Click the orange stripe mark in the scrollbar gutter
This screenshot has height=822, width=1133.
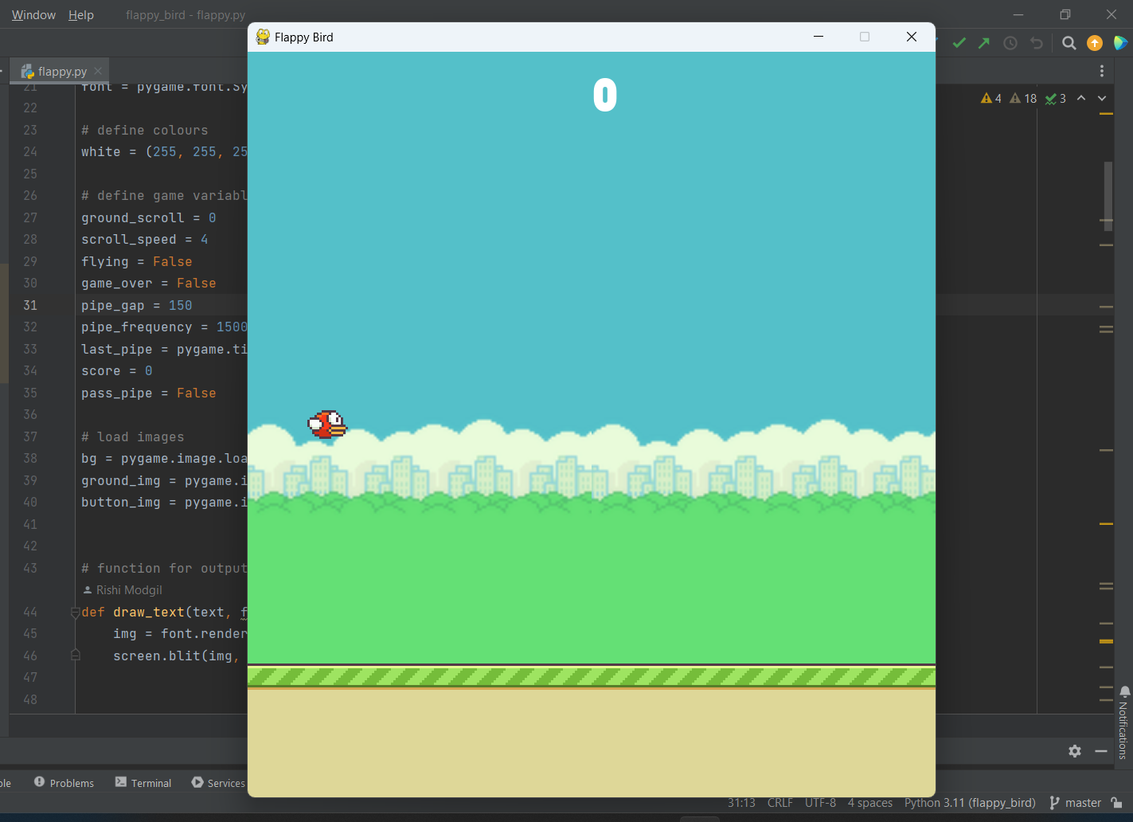pyautogui.click(x=1106, y=641)
